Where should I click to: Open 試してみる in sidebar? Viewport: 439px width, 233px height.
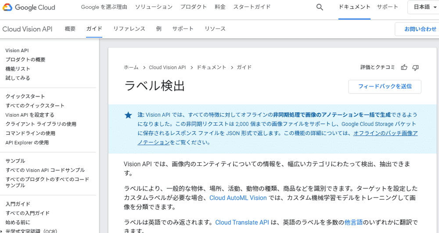18,78
